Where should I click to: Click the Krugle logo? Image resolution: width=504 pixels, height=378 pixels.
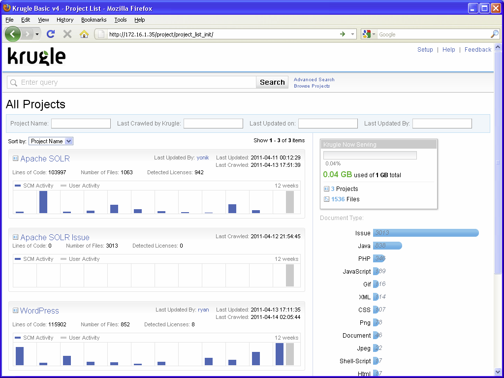(x=36, y=57)
